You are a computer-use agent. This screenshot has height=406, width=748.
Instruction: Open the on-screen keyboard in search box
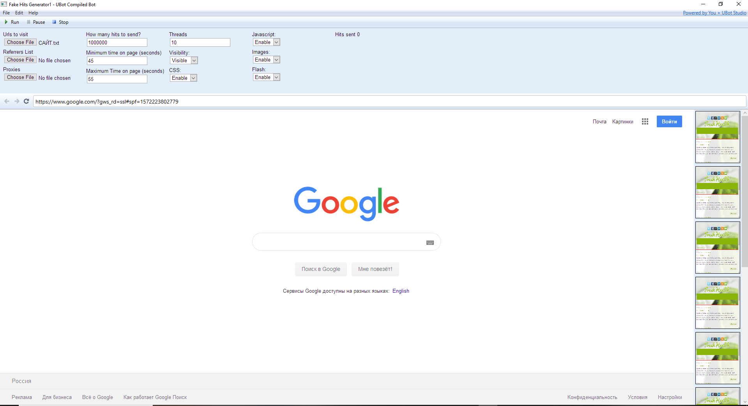coord(430,243)
